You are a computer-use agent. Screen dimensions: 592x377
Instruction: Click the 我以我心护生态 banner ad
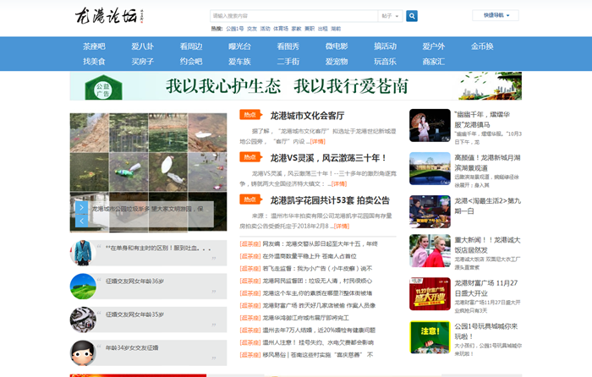click(x=295, y=86)
